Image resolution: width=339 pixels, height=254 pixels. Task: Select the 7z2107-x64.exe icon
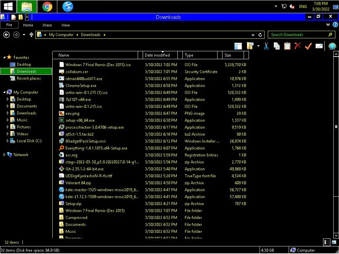[x=62, y=99]
